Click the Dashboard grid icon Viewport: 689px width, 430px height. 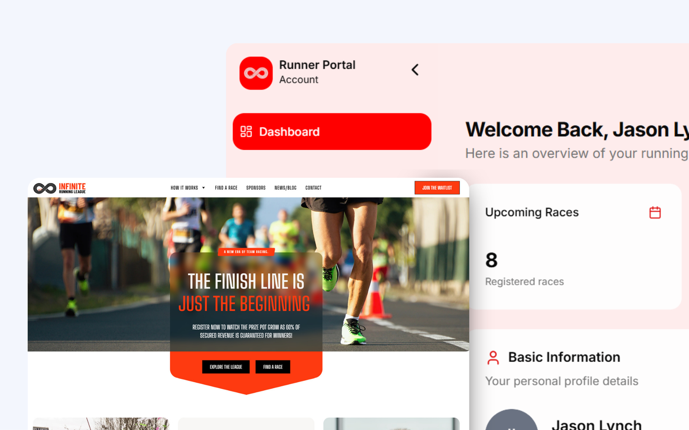coord(246,132)
